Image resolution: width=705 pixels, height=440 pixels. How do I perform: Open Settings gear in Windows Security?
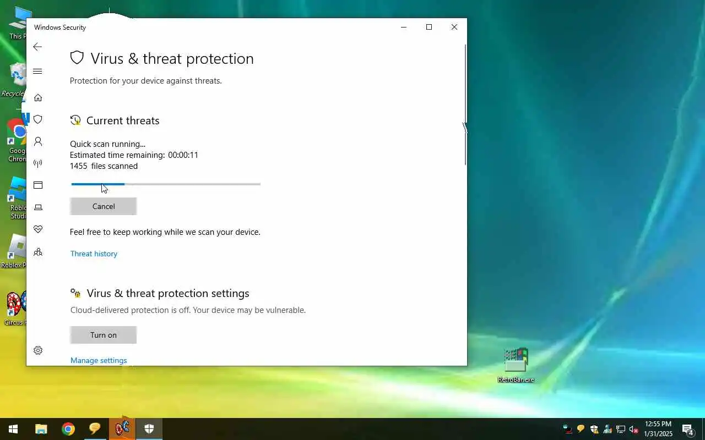pos(38,350)
